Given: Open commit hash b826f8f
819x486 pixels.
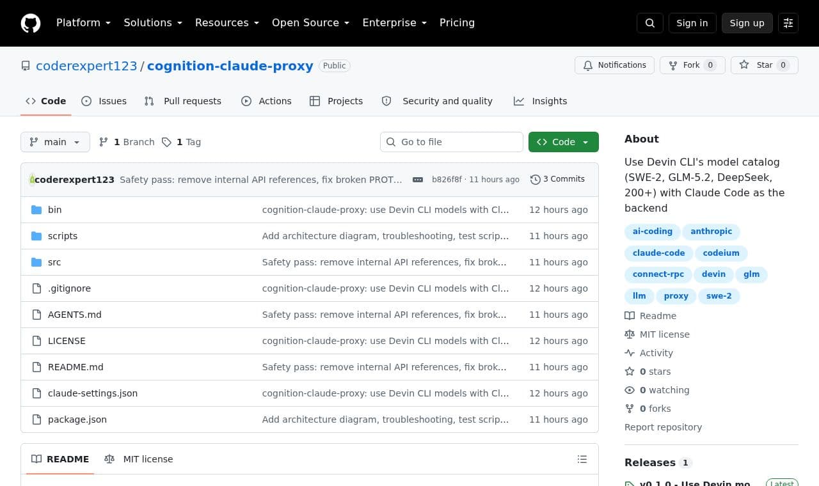Looking at the screenshot, I should click(447, 180).
